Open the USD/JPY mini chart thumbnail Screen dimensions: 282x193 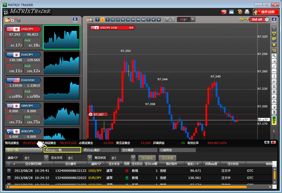pyautogui.click(x=62, y=37)
